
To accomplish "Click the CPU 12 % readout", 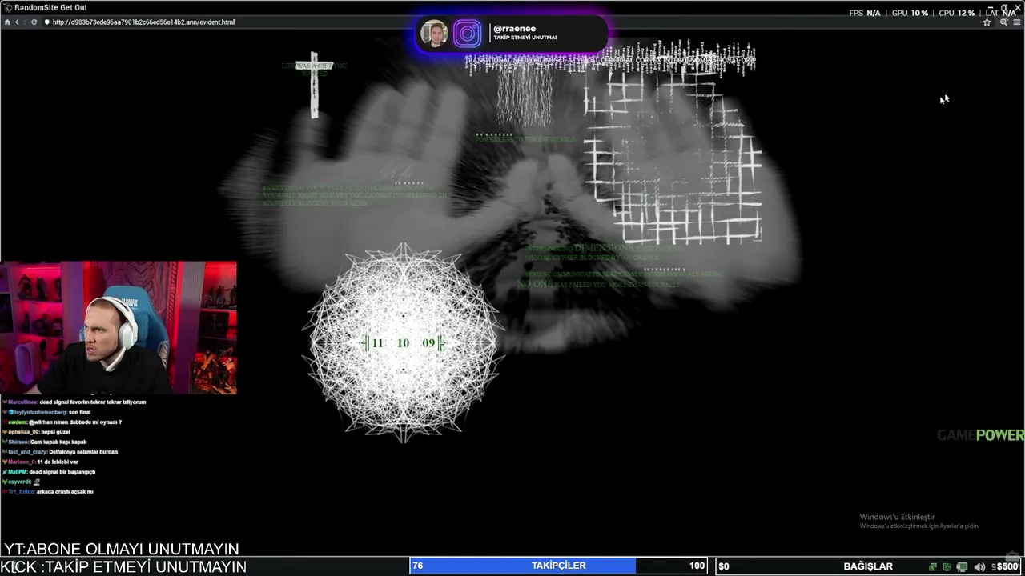I will tap(957, 13).
